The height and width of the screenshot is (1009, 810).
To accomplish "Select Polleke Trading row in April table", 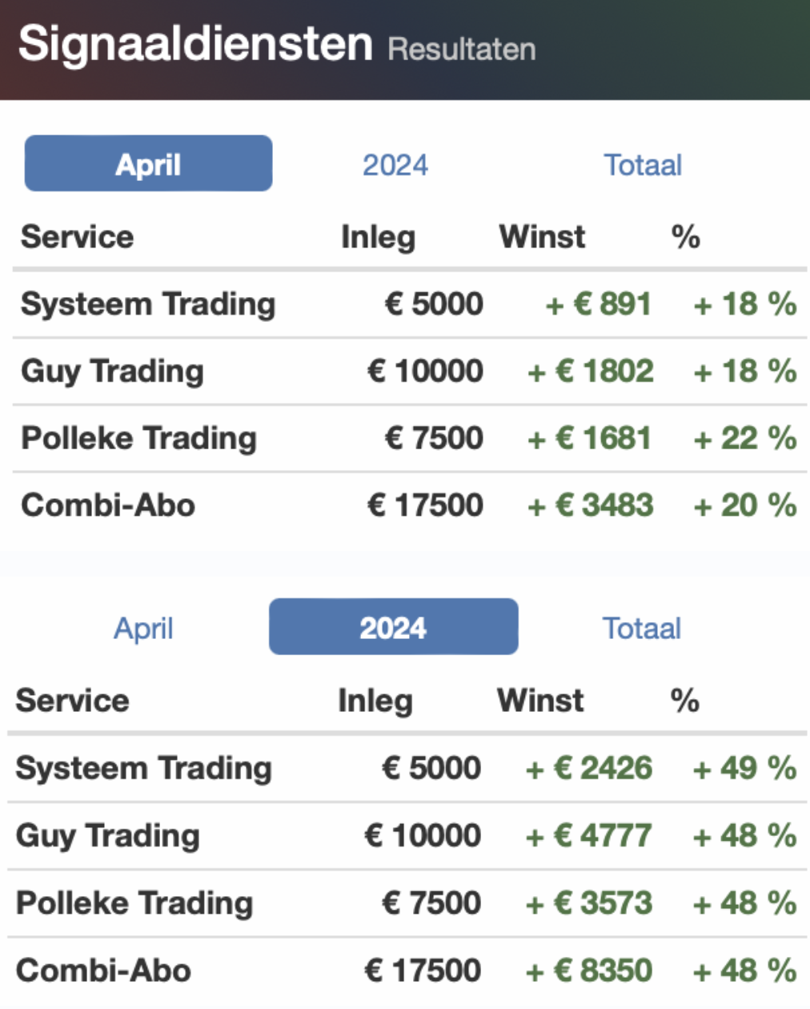I will (409, 438).
